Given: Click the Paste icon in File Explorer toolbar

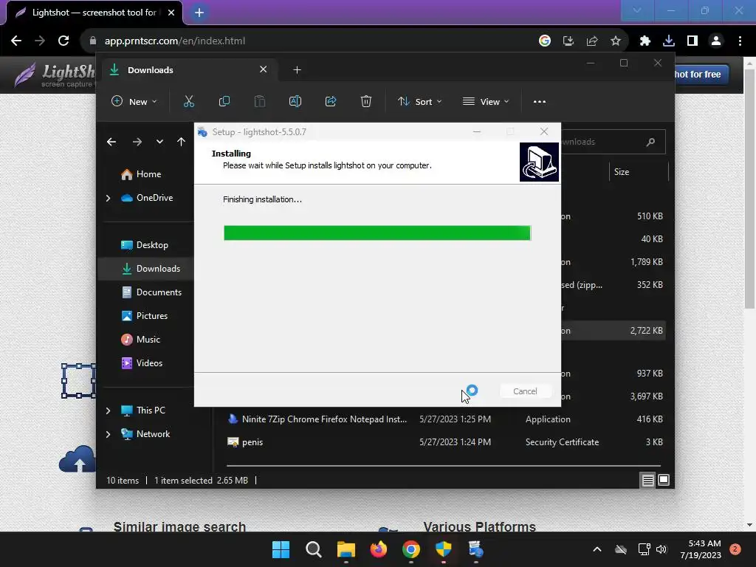Looking at the screenshot, I should [x=259, y=101].
